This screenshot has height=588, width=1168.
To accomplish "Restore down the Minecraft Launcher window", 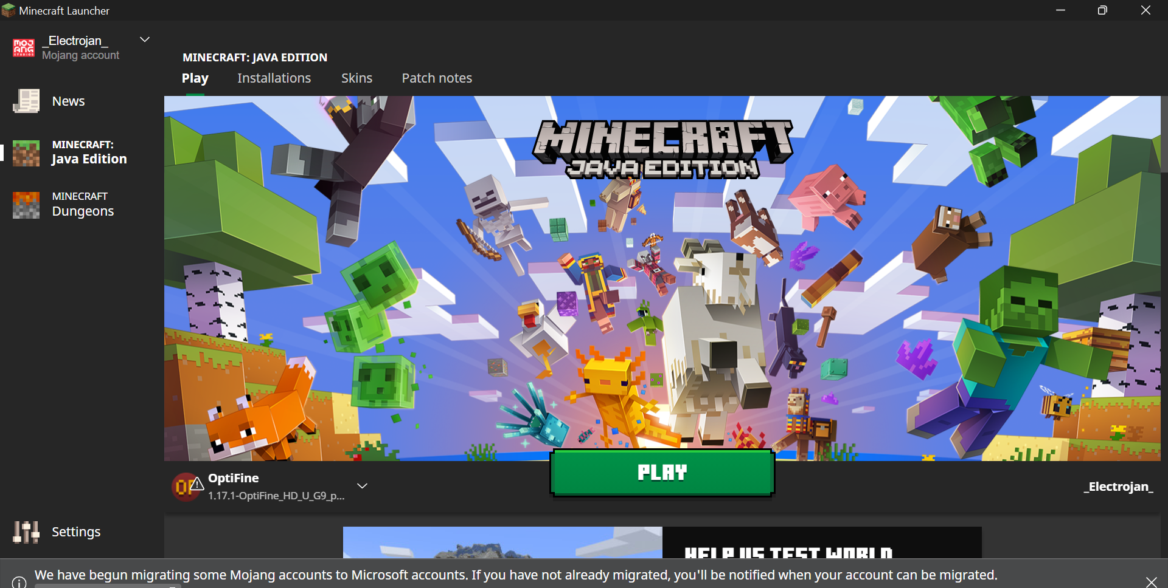I will coord(1102,10).
